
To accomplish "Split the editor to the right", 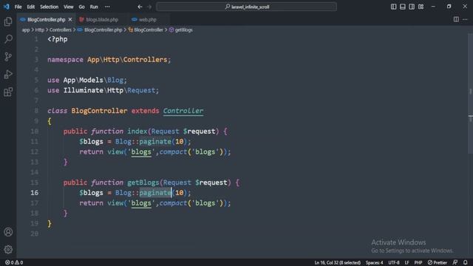I will tap(456, 19).
